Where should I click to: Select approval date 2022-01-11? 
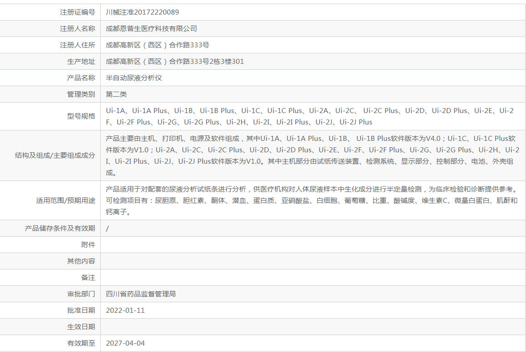(125, 311)
